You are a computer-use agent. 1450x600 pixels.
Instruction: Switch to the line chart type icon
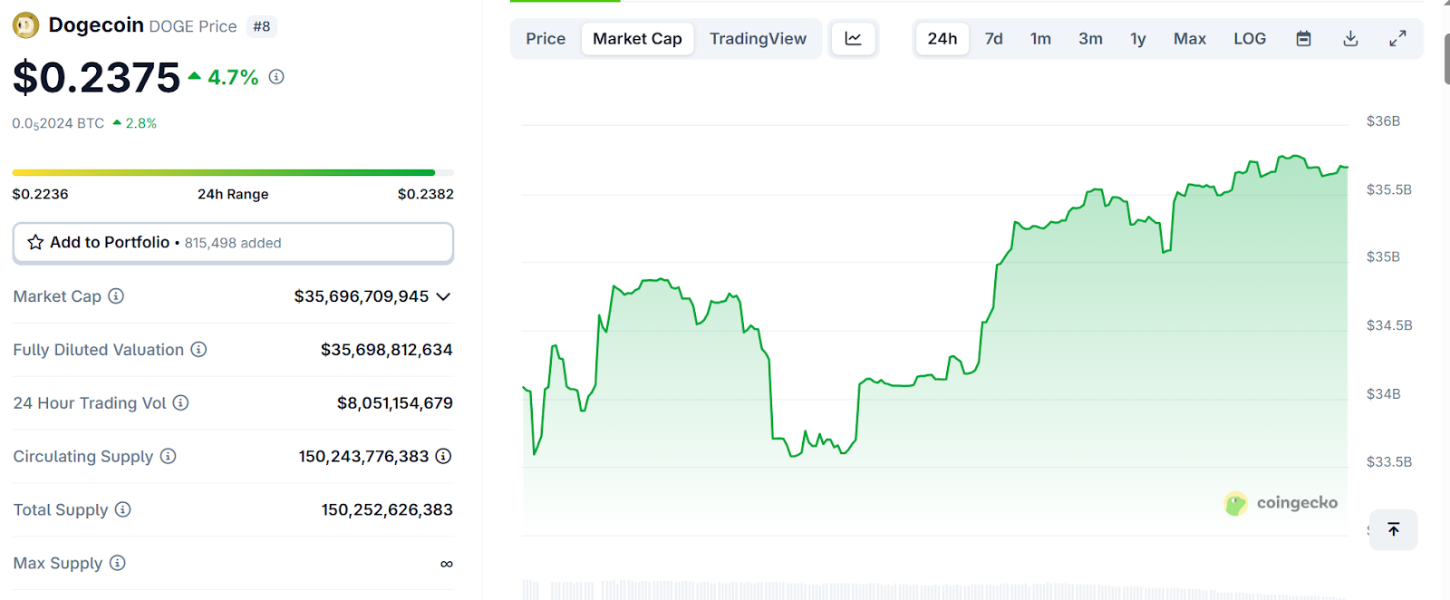pyautogui.click(x=853, y=38)
